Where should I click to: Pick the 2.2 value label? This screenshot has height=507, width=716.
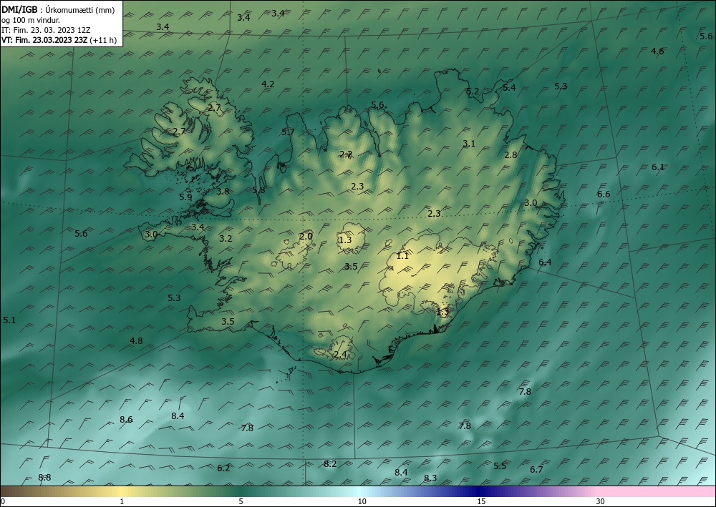pos(346,154)
